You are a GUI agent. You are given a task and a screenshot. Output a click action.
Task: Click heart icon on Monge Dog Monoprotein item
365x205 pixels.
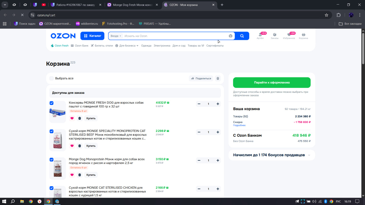click(x=72, y=175)
